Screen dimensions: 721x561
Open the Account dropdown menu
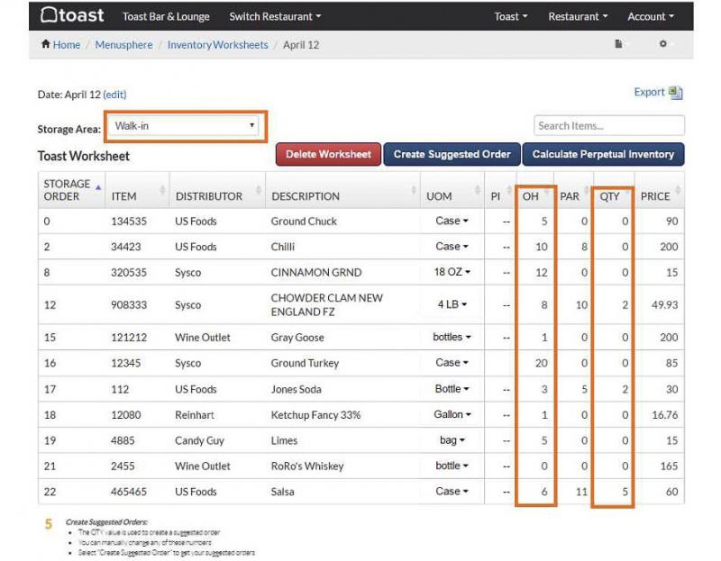click(x=651, y=16)
